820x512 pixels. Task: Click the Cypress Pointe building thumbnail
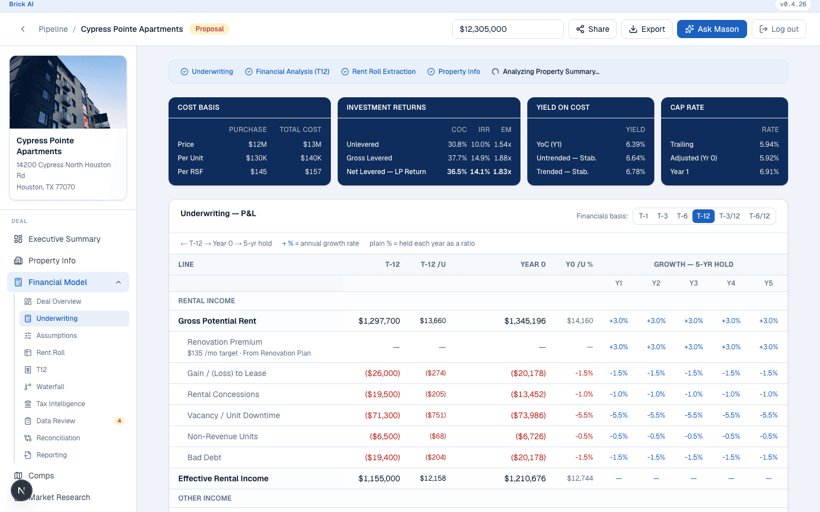tap(68, 92)
